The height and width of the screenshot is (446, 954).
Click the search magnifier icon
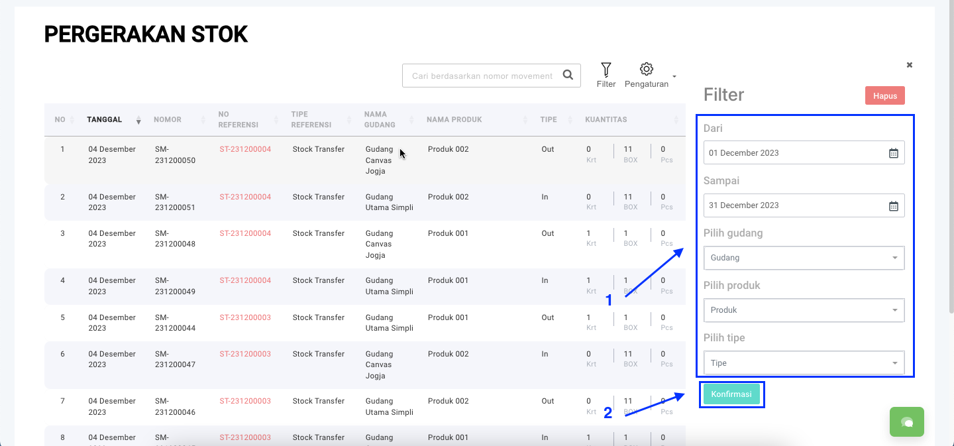coord(568,76)
